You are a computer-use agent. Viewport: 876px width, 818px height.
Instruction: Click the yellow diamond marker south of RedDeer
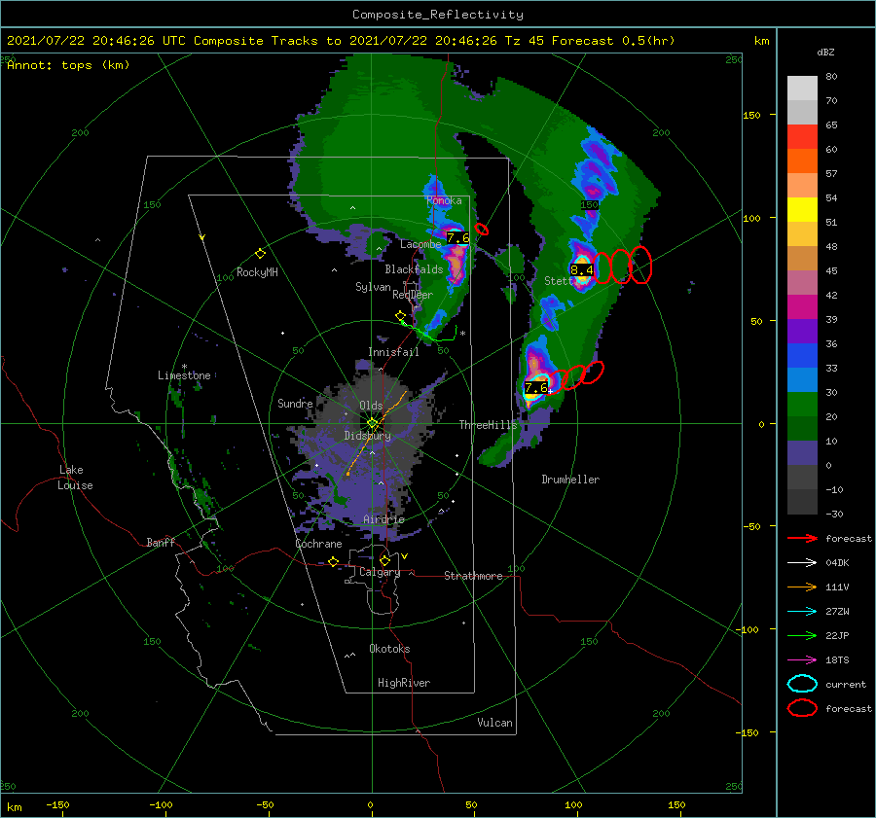point(400,316)
